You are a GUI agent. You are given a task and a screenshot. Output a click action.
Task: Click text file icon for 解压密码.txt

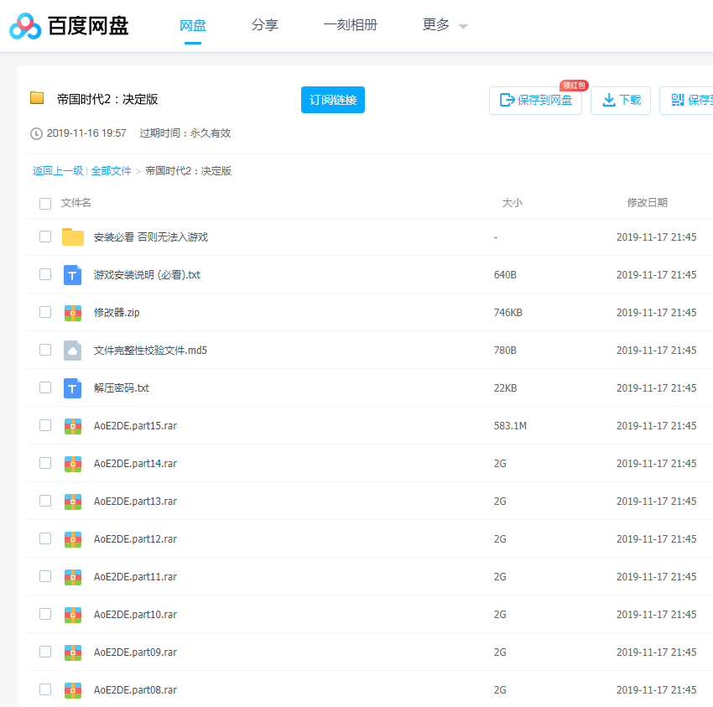click(72, 388)
